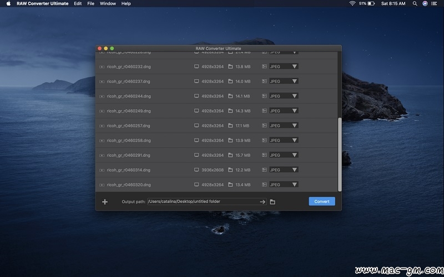Click the Wi-Fi status icon
Viewport: 444px width, 277px height.
[352, 3]
